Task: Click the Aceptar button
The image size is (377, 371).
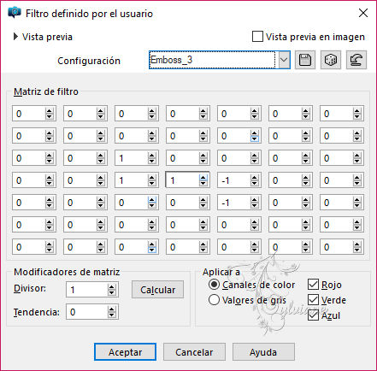Action: pyautogui.click(x=125, y=352)
